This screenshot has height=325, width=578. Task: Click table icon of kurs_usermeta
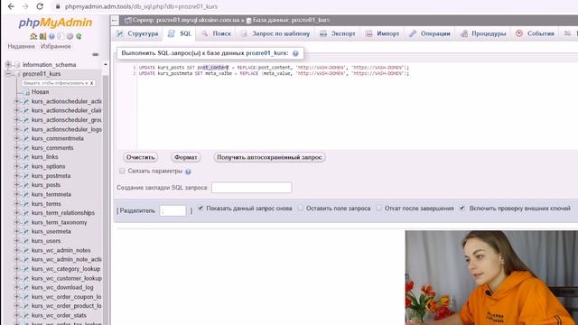(26, 231)
